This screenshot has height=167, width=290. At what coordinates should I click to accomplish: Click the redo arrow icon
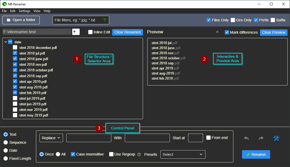pyautogui.click(x=261, y=138)
